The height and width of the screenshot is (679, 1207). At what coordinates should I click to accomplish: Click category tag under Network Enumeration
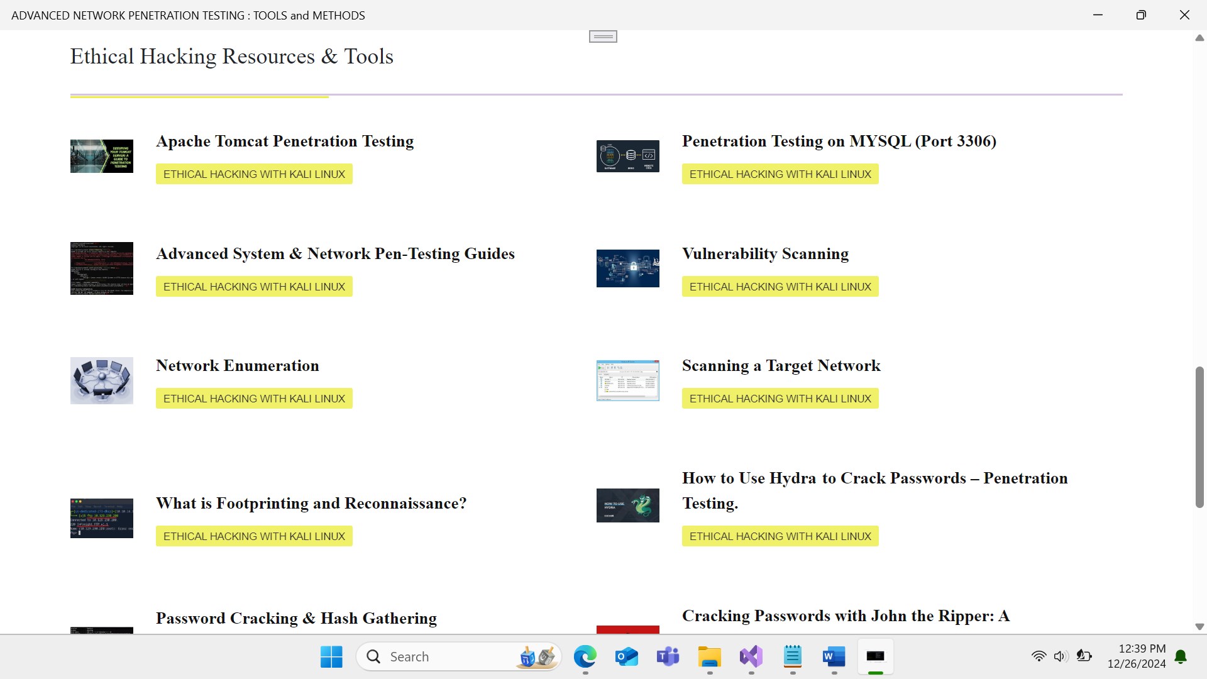click(x=254, y=399)
